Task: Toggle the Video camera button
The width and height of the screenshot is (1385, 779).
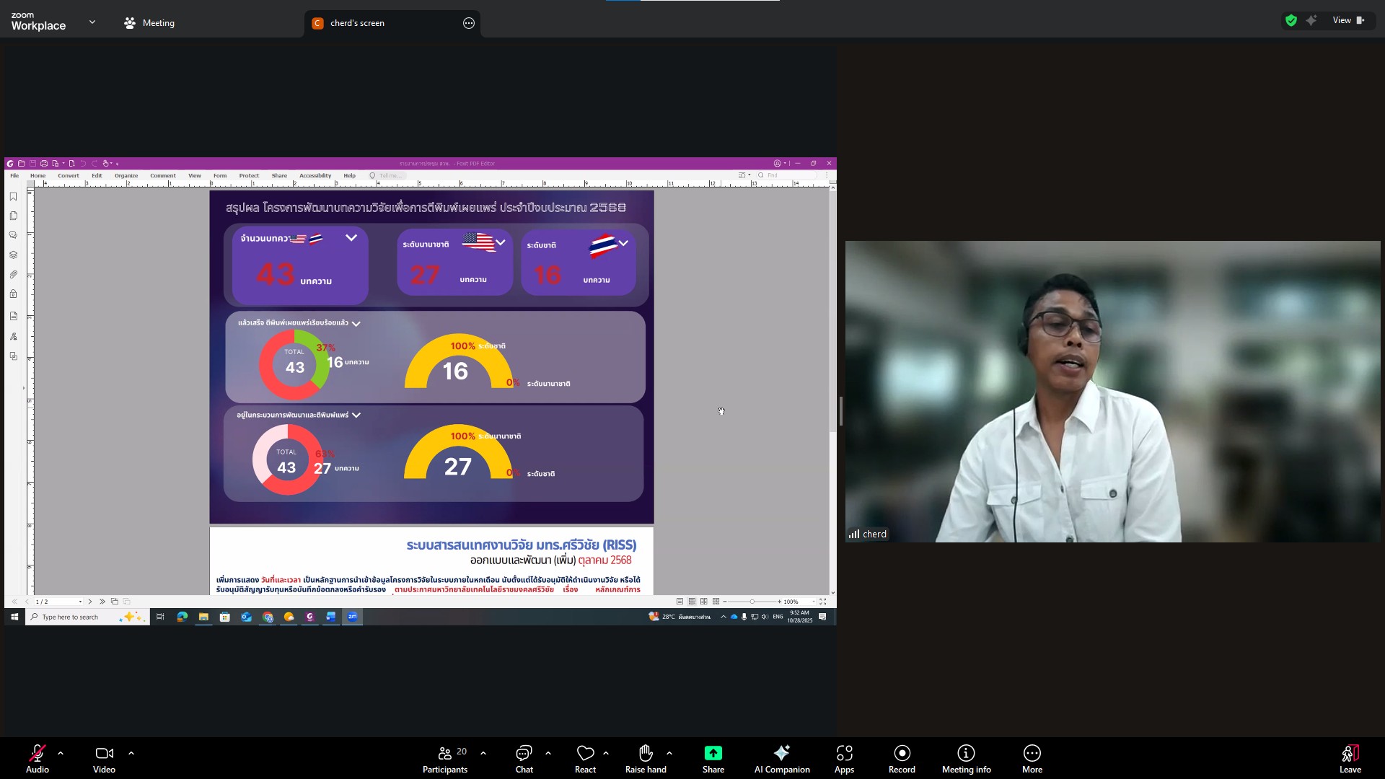Action: [104, 758]
